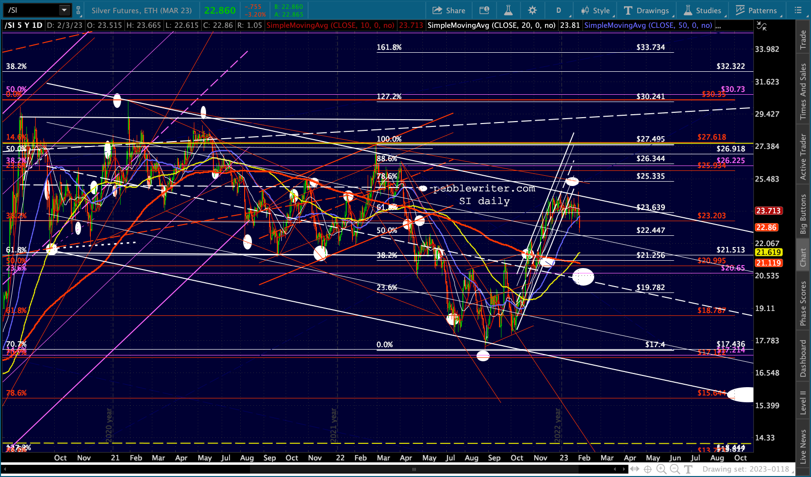Click the yellow 21.619 price bubble

point(769,252)
